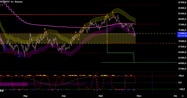Click the 65000,0 price axis label

point(182,52)
